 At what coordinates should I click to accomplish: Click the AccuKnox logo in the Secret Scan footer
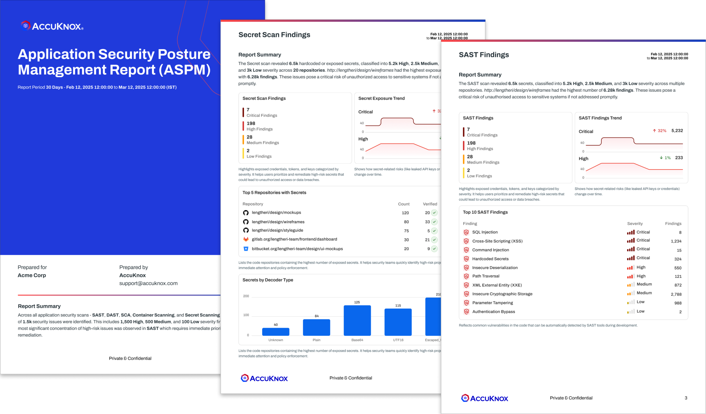(x=264, y=378)
